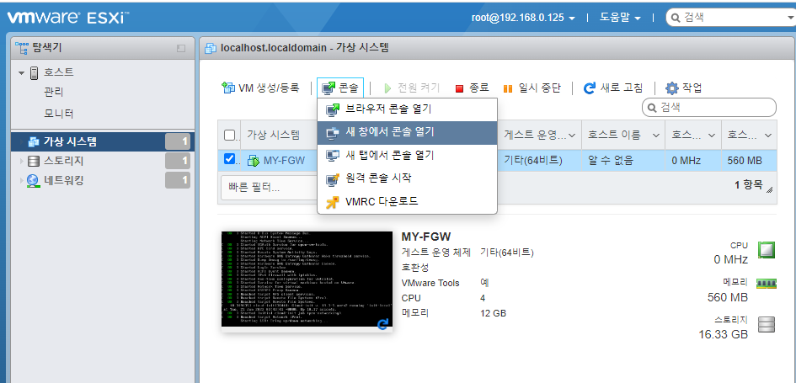
Task: Click the VMware ESXi logo
Action: click(x=68, y=17)
